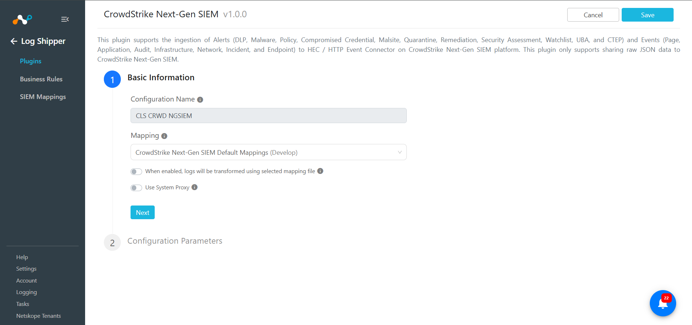
Task: Click the Log Shipper heading
Action: pos(43,41)
